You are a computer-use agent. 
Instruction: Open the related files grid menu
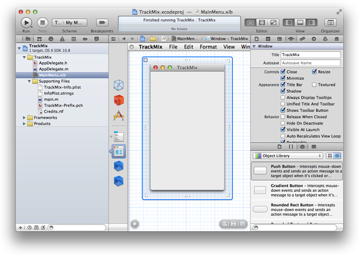point(113,39)
